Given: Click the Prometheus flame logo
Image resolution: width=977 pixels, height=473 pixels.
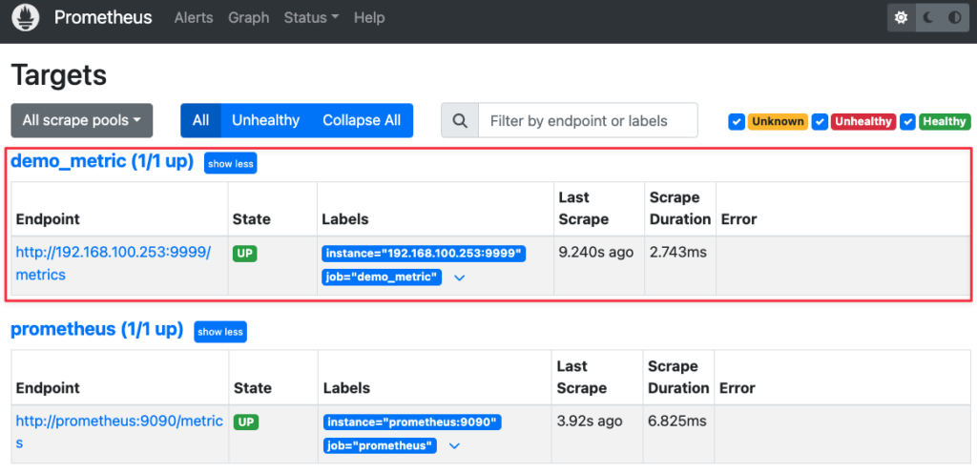Looking at the screenshot, I should tap(26, 17).
